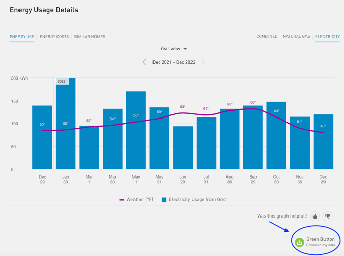Open the Similar Homes tab
Screen dimensions: 344x256
point(90,37)
